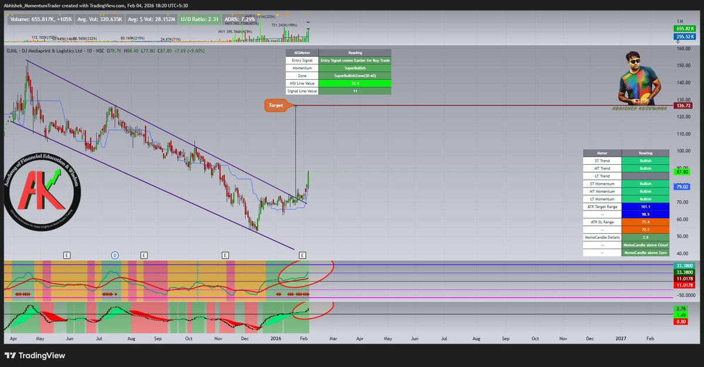Click the blue 79.02 price label
Screen dimensions: 704x367
click(x=682, y=186)
